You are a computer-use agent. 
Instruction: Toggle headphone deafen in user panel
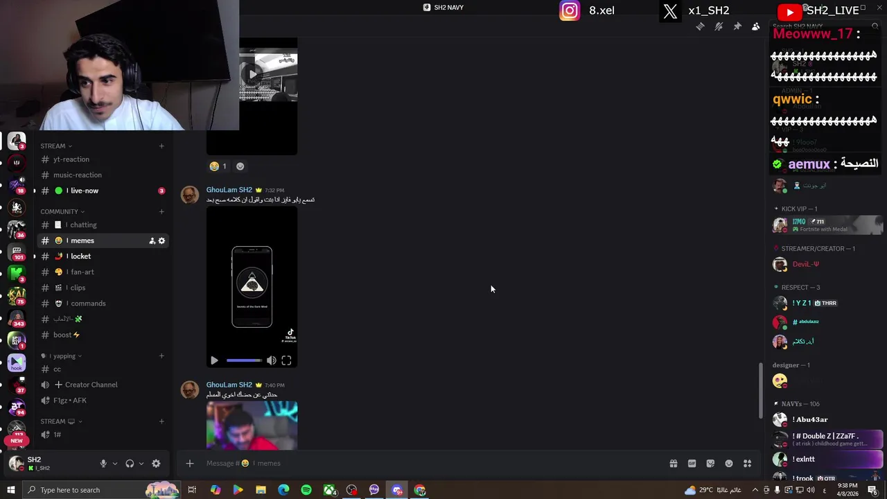coord(130,464)
